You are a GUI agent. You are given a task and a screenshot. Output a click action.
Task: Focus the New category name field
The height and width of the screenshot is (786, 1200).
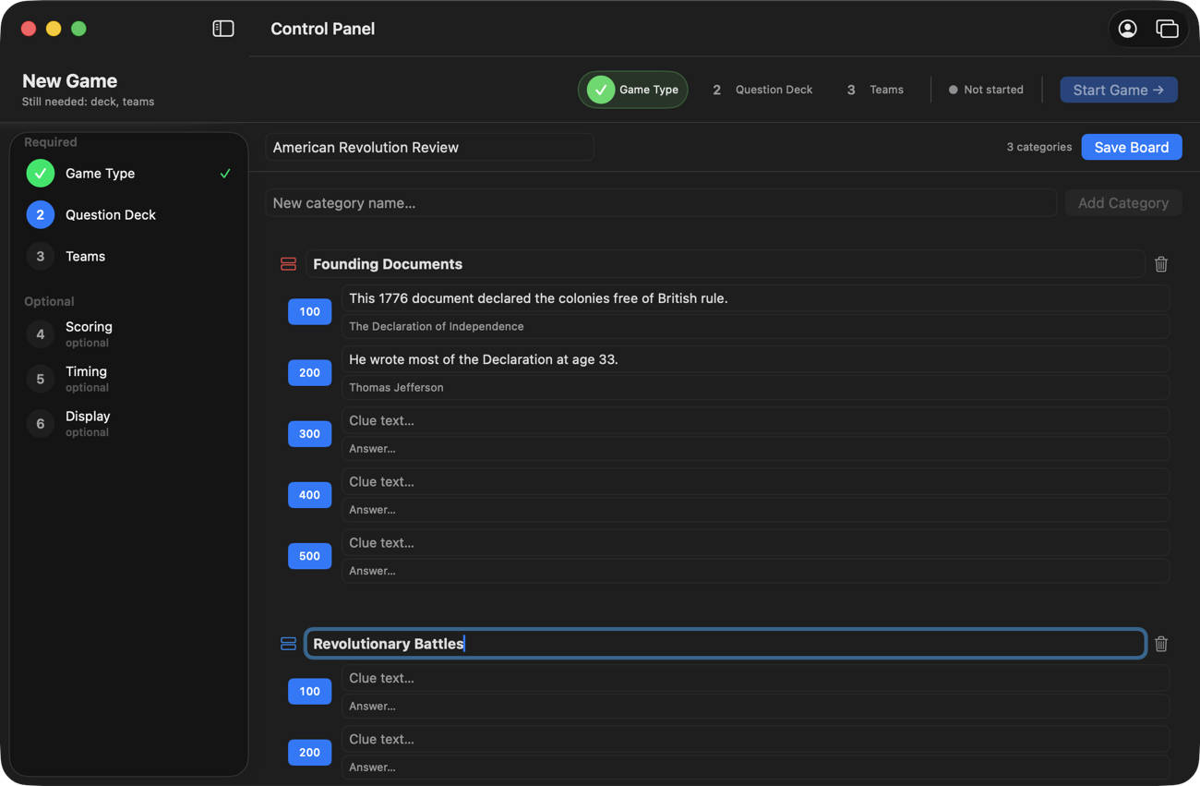[x=661, y=203]
